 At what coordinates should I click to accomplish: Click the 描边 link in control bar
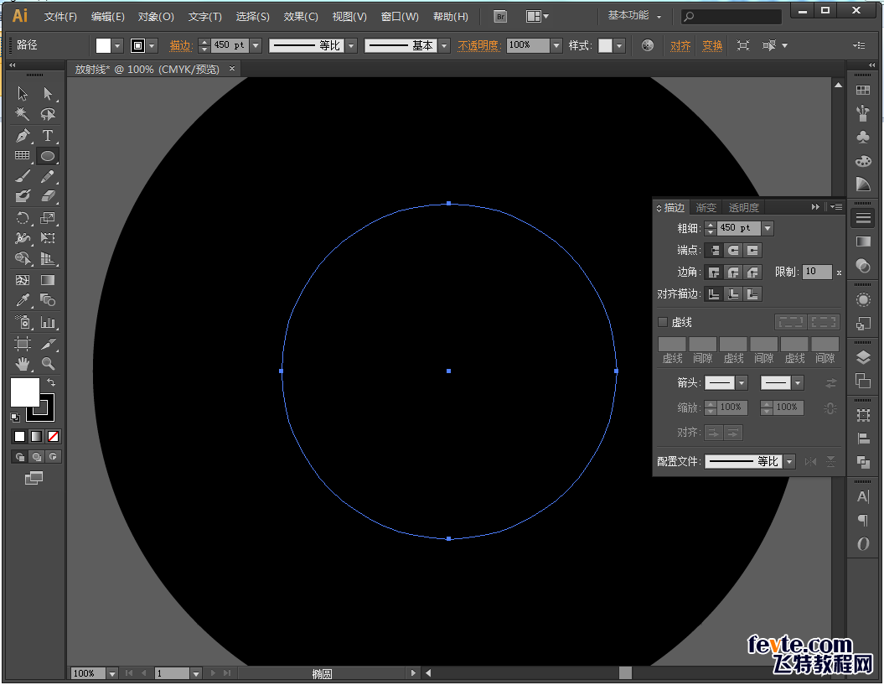pos(180,46)
